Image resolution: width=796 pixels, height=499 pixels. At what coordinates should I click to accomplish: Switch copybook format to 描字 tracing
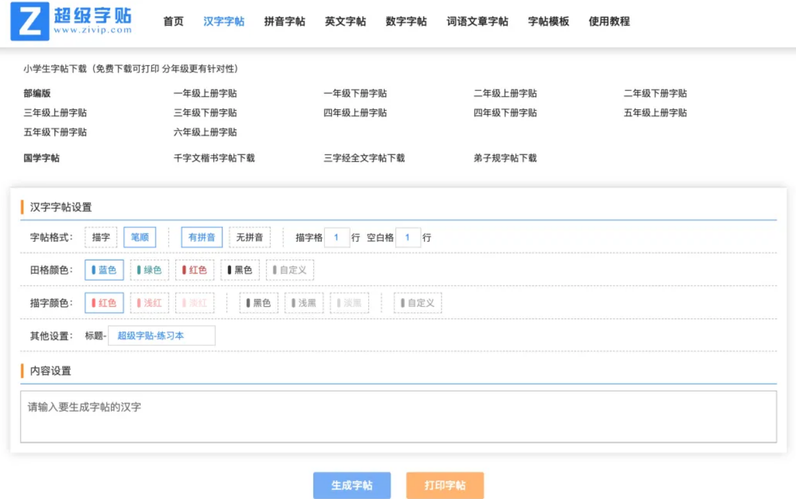[101, 237]
